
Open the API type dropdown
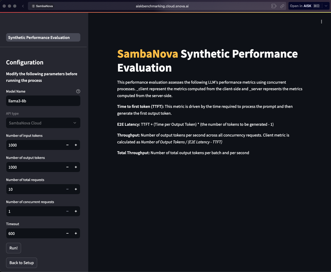tap(43, 123)
